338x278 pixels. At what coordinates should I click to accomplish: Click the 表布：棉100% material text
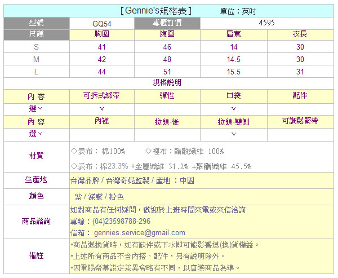pos(98,151)
